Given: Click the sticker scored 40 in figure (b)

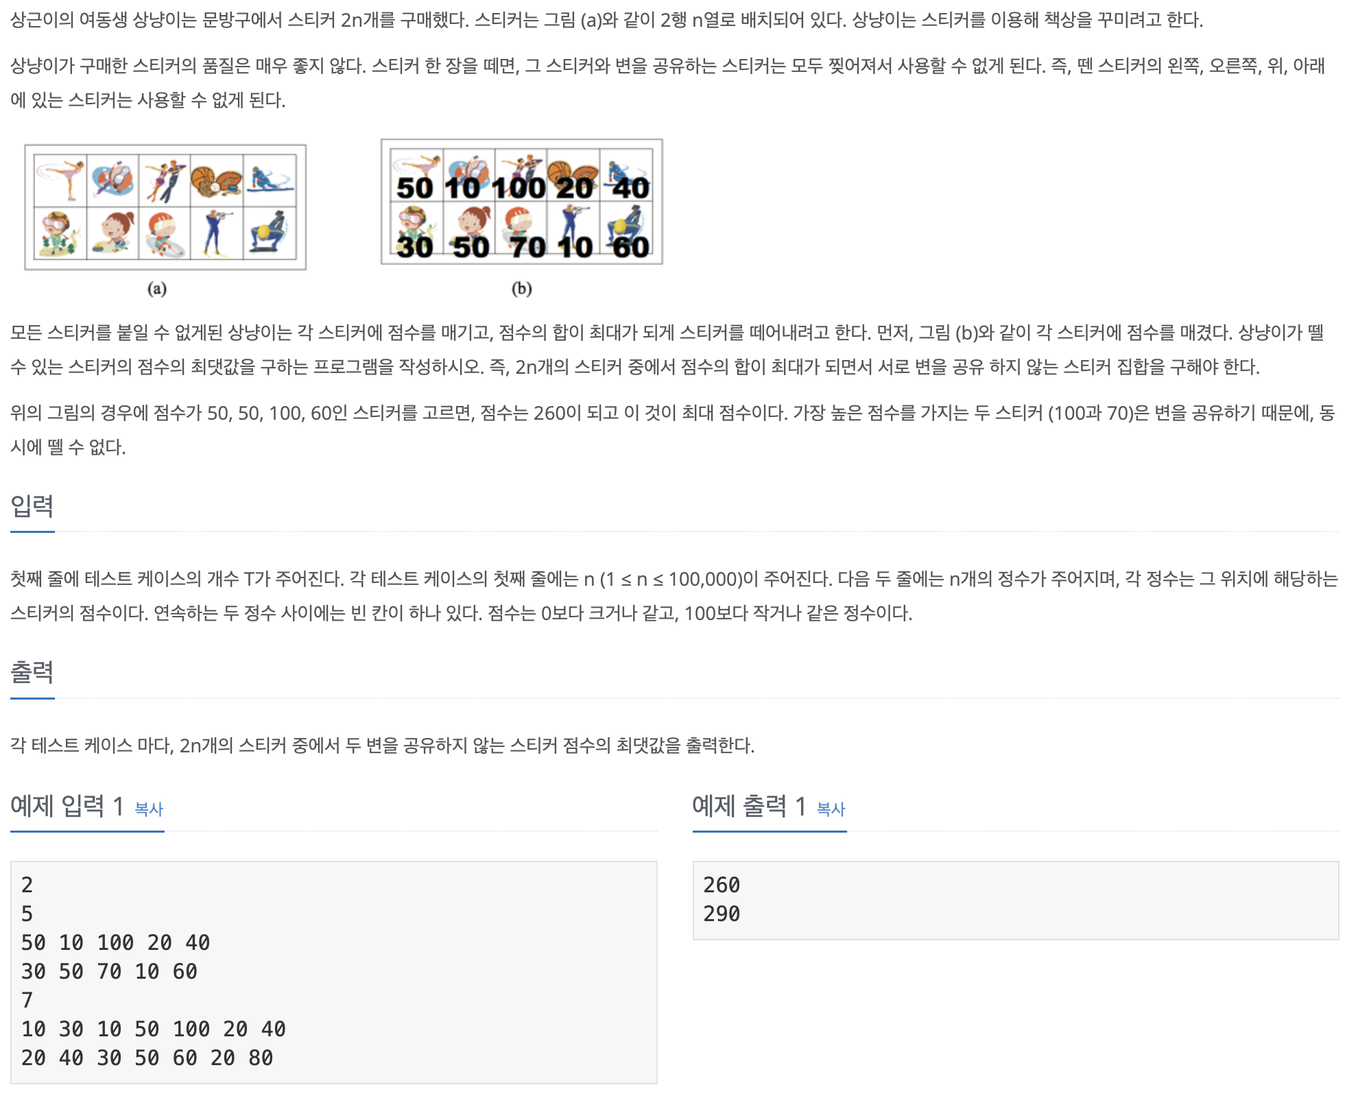Looking at the screenshot, I should click(627, 176).
